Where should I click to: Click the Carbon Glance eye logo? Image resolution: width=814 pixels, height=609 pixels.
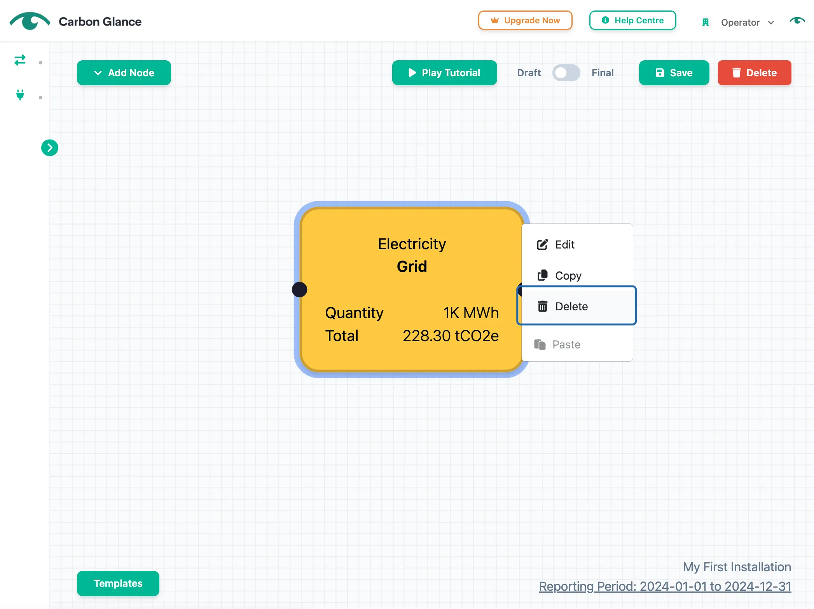(x=30, y=21)
